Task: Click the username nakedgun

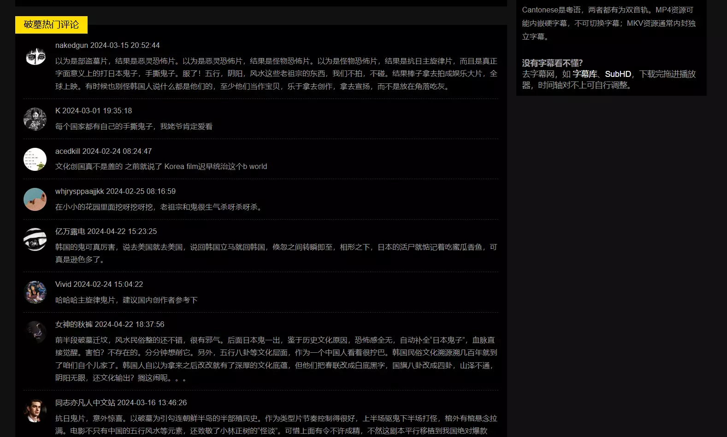Action: (71, 46)
